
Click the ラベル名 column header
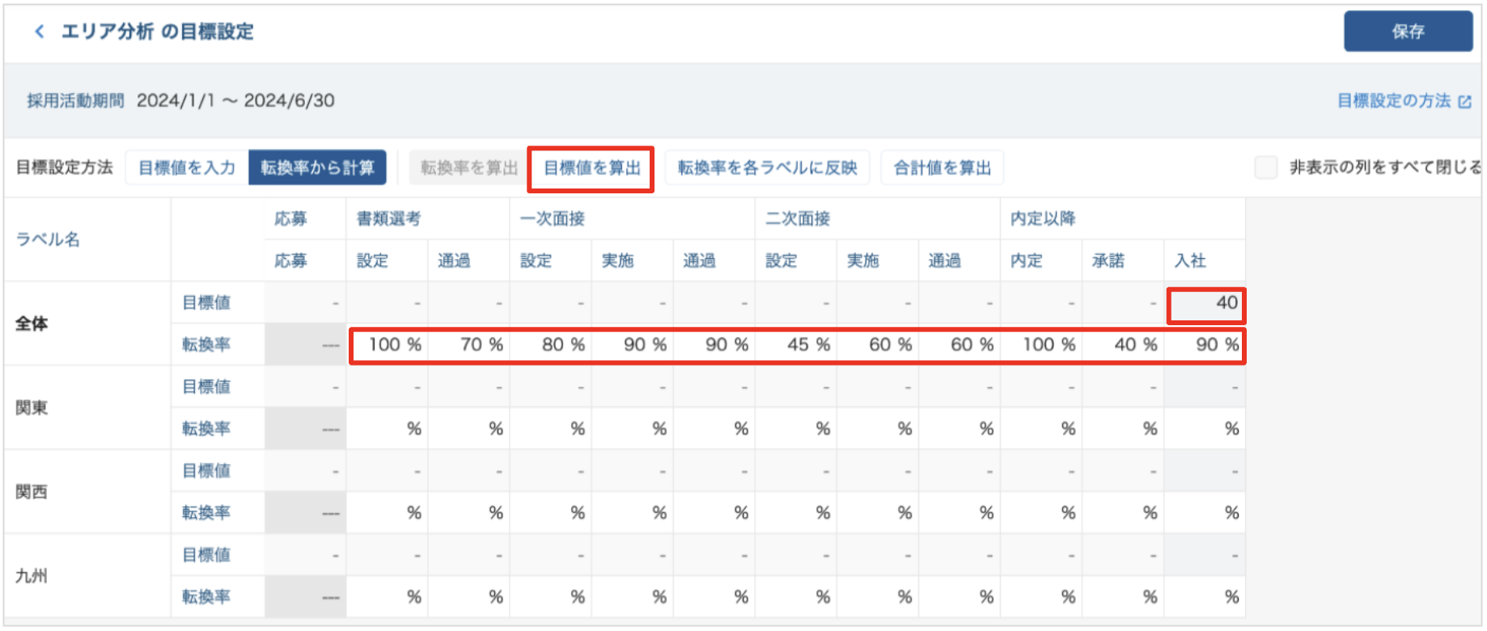(x=48, y=239)
